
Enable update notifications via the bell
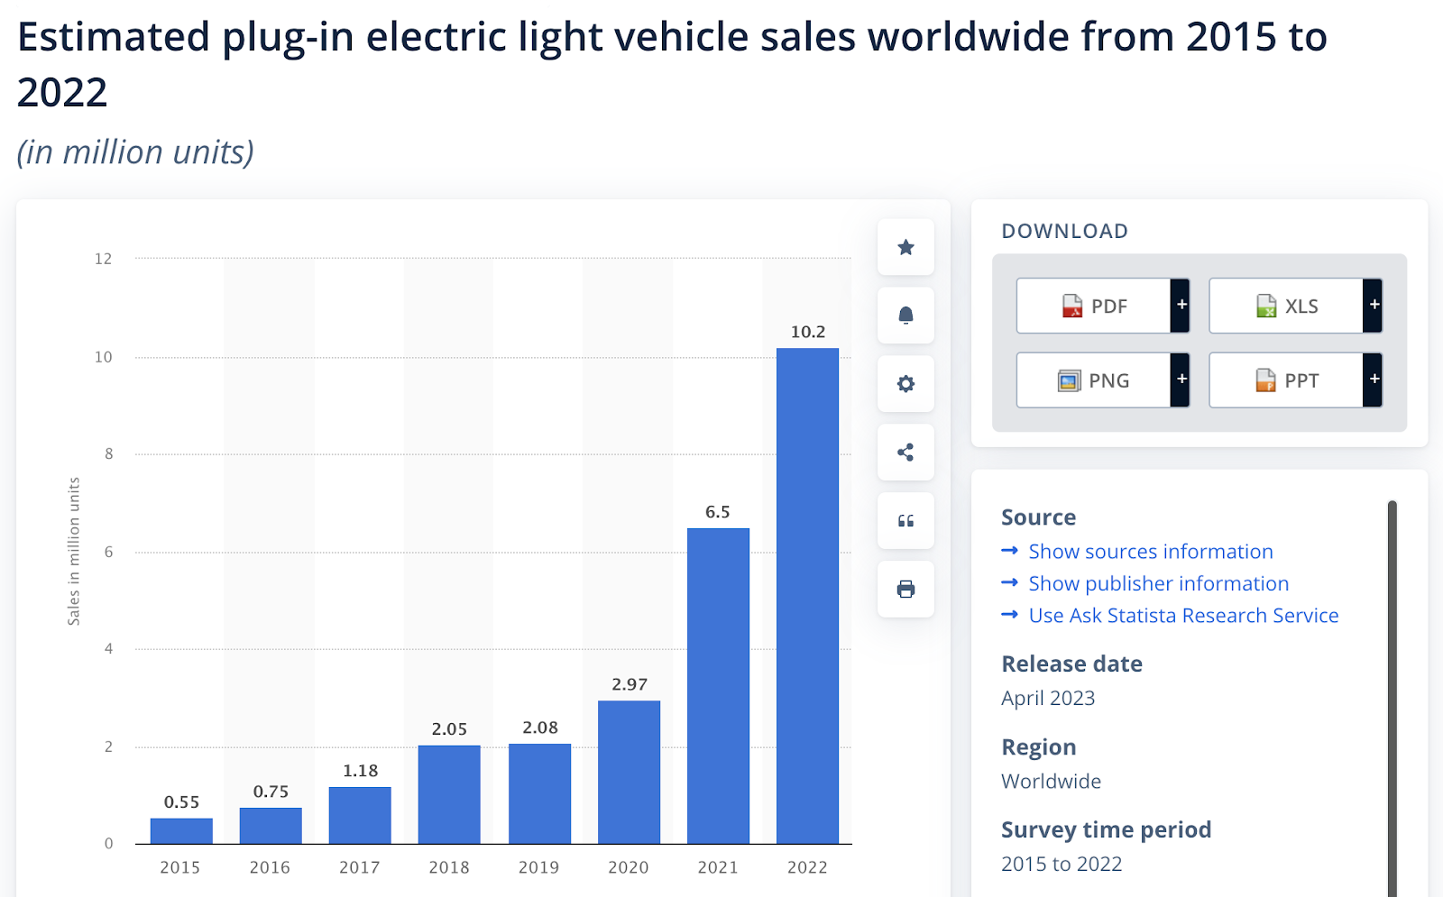(905, 316)
